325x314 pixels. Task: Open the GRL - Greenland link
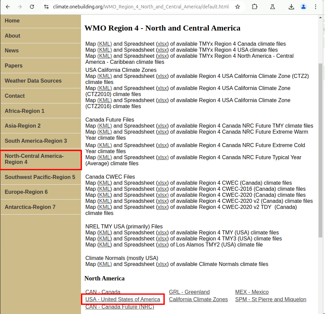(x=189, y=292)
